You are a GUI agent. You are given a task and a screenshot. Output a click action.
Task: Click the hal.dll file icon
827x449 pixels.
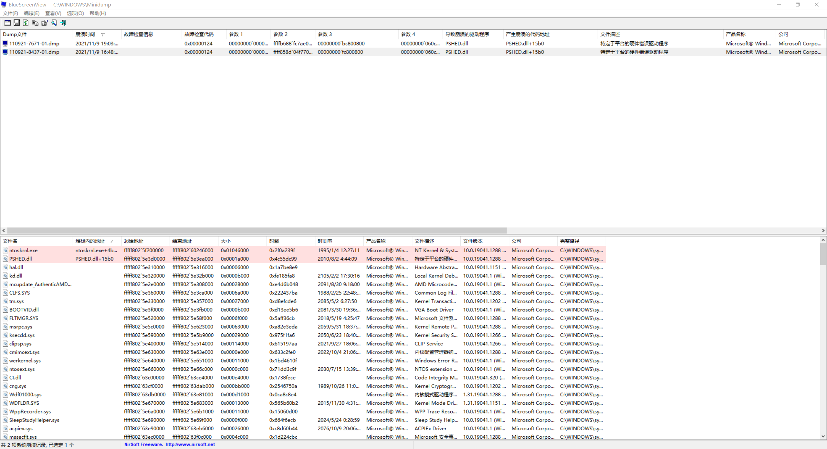coord(5,267)
